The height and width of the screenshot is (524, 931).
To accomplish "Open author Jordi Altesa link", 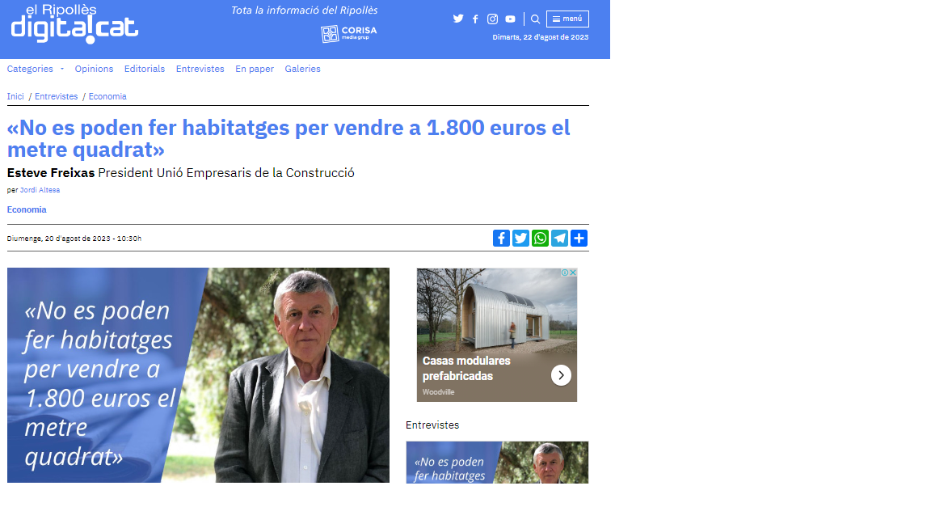I will (40, 190).
